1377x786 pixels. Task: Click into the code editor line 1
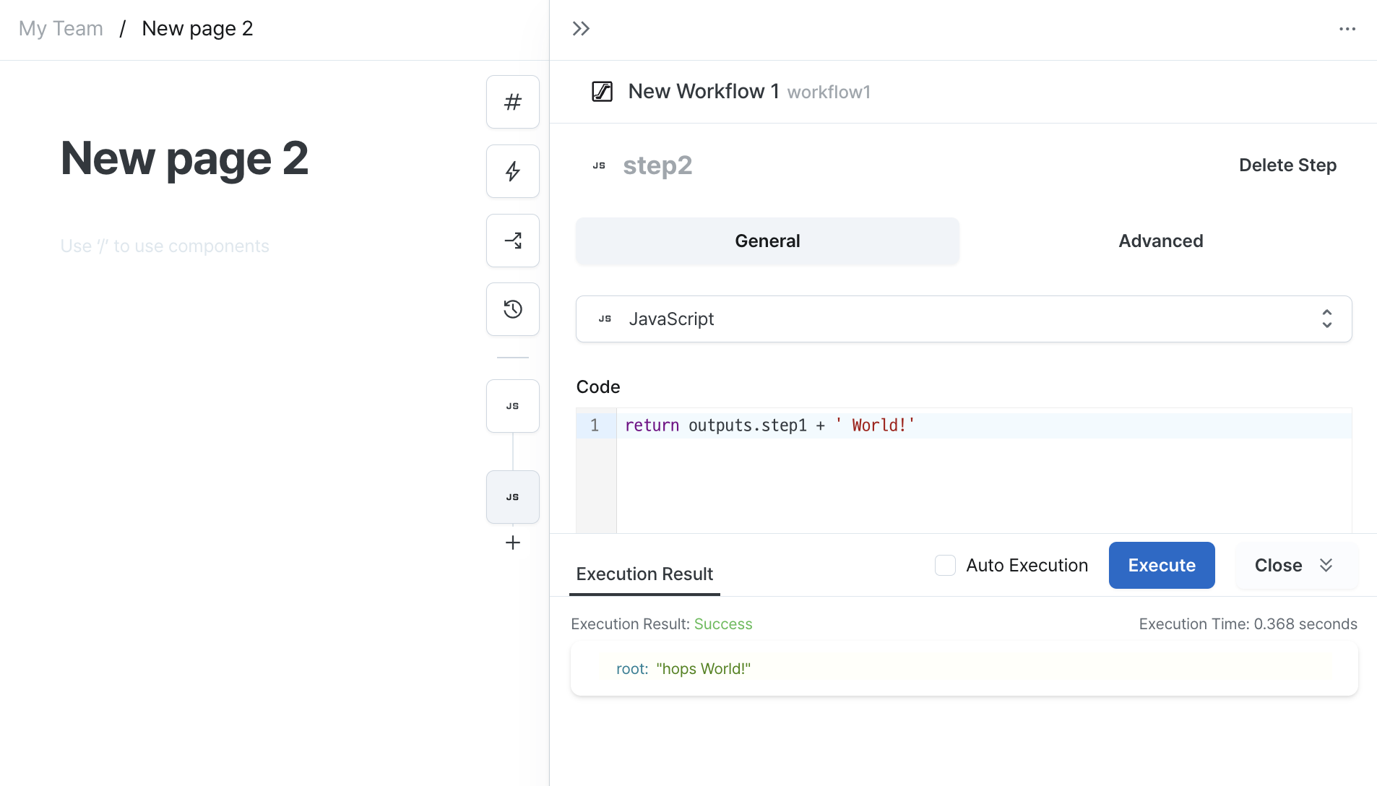983,426
